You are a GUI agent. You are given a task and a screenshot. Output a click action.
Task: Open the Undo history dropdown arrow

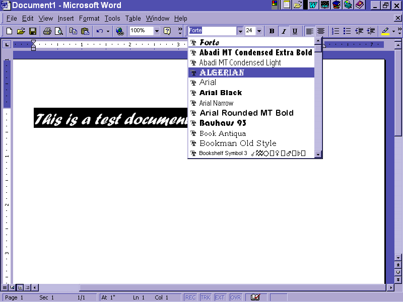[x=108, y=31]
